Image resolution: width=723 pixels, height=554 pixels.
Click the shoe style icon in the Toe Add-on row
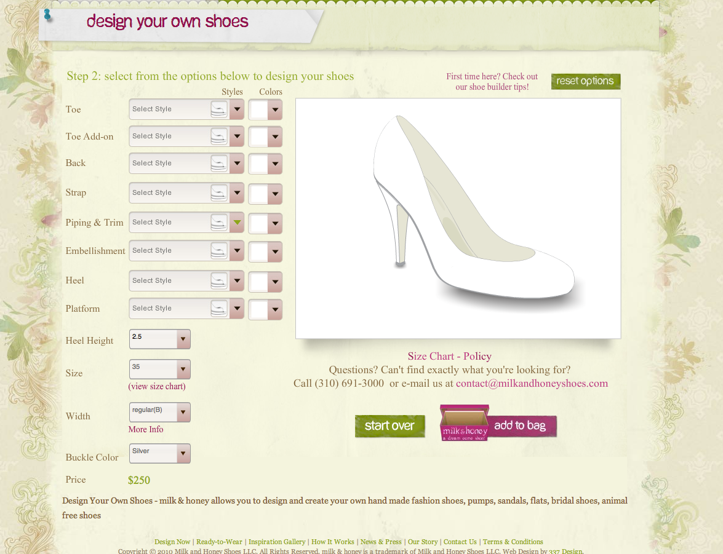[219, 137]
